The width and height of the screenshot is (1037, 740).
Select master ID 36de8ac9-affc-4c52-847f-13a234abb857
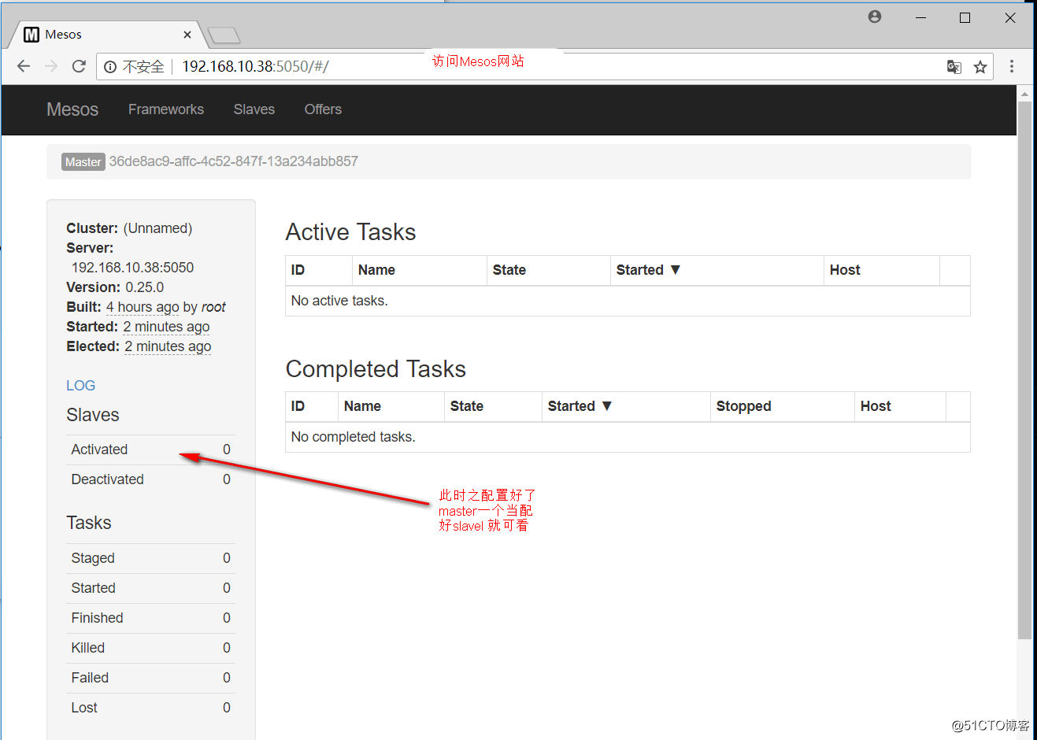(233, 161)
